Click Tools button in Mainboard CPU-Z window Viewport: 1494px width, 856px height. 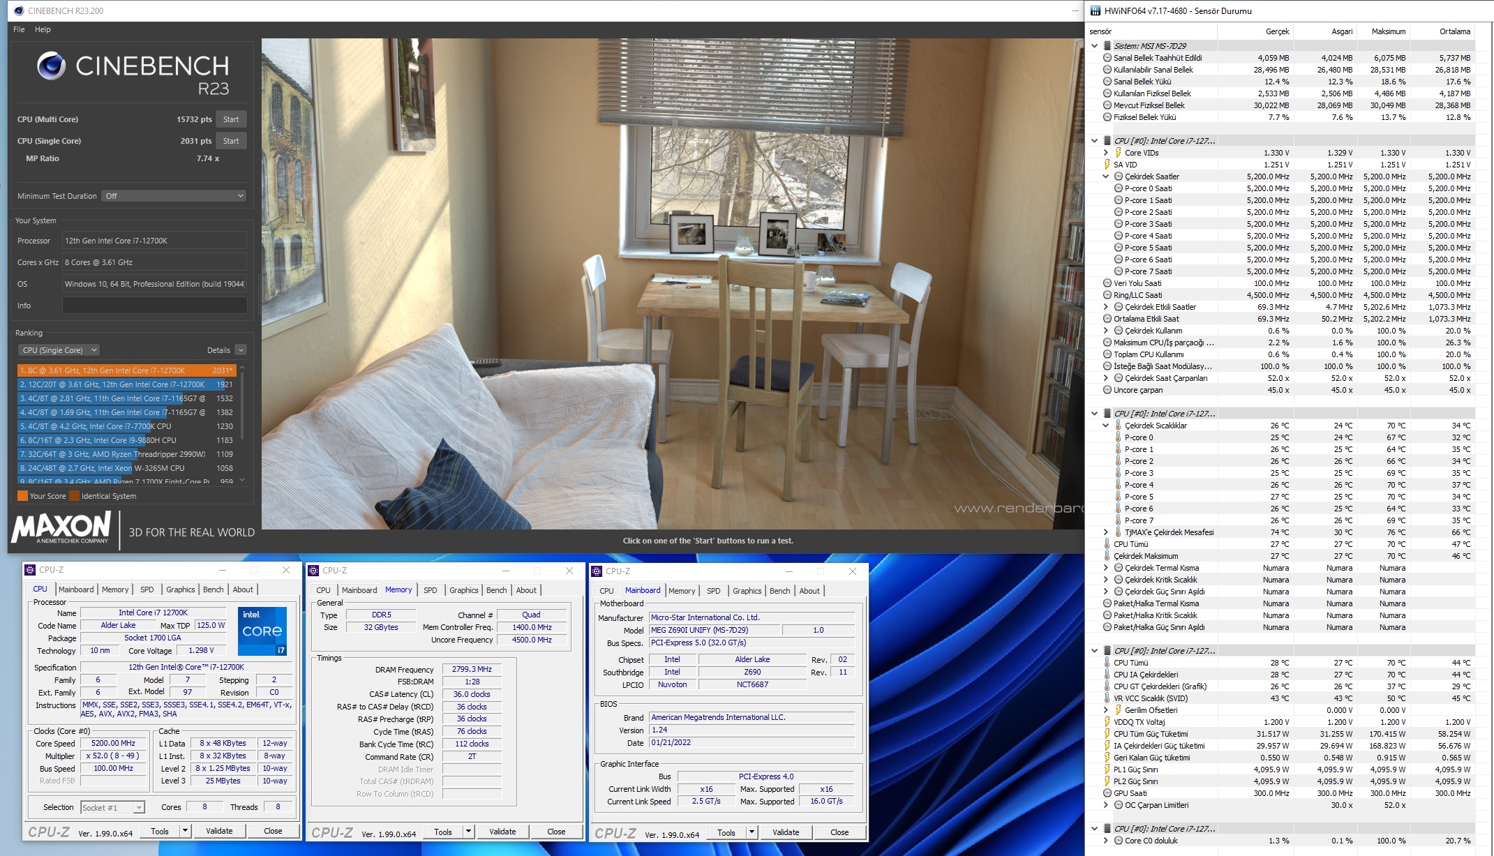point(726,832)
